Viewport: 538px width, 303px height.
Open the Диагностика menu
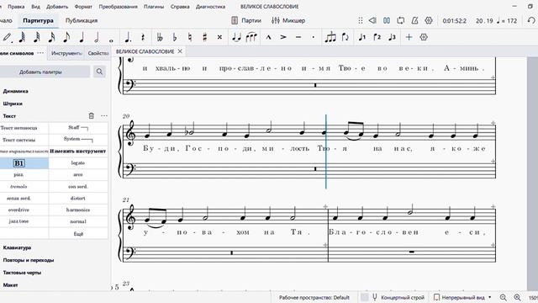[x=211, y=7]
